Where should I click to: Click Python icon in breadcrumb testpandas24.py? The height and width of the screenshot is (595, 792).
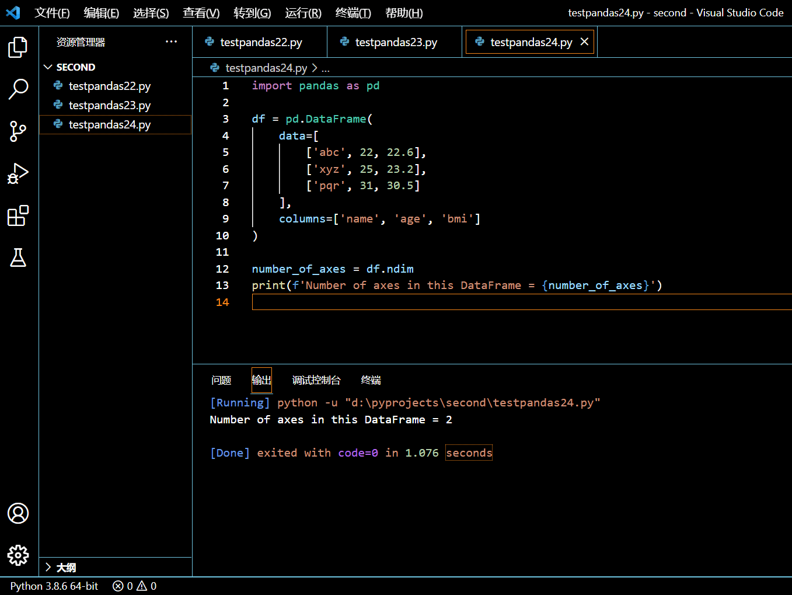coord(215,68)
